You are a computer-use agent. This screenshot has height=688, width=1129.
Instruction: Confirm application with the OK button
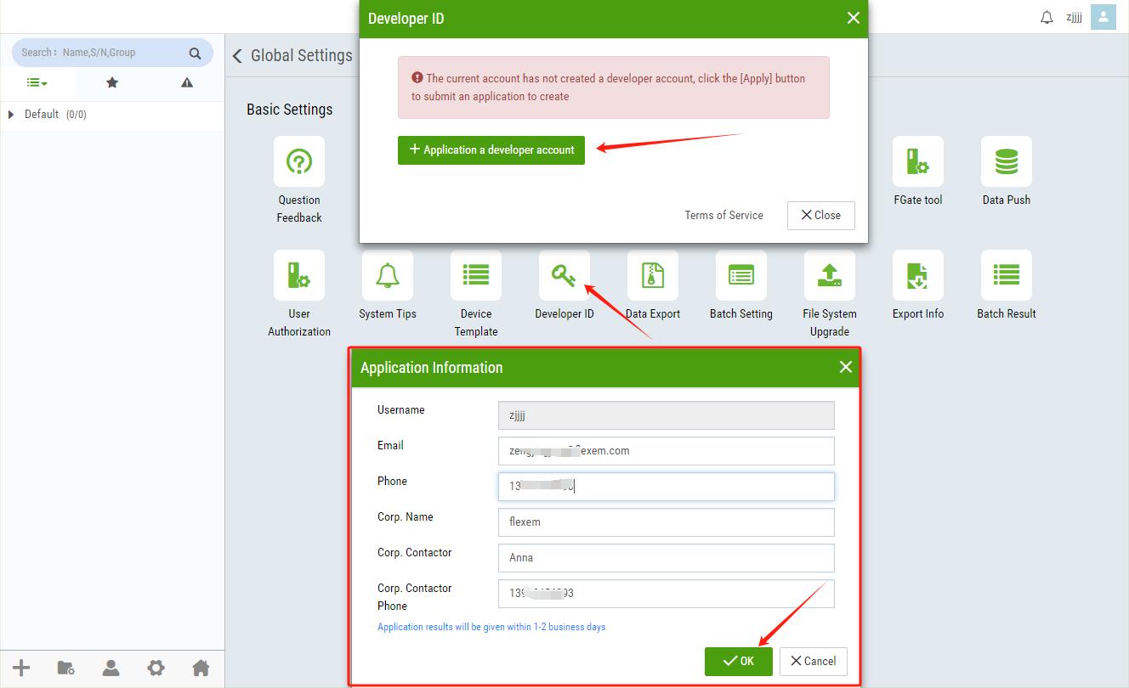[738, 661]
